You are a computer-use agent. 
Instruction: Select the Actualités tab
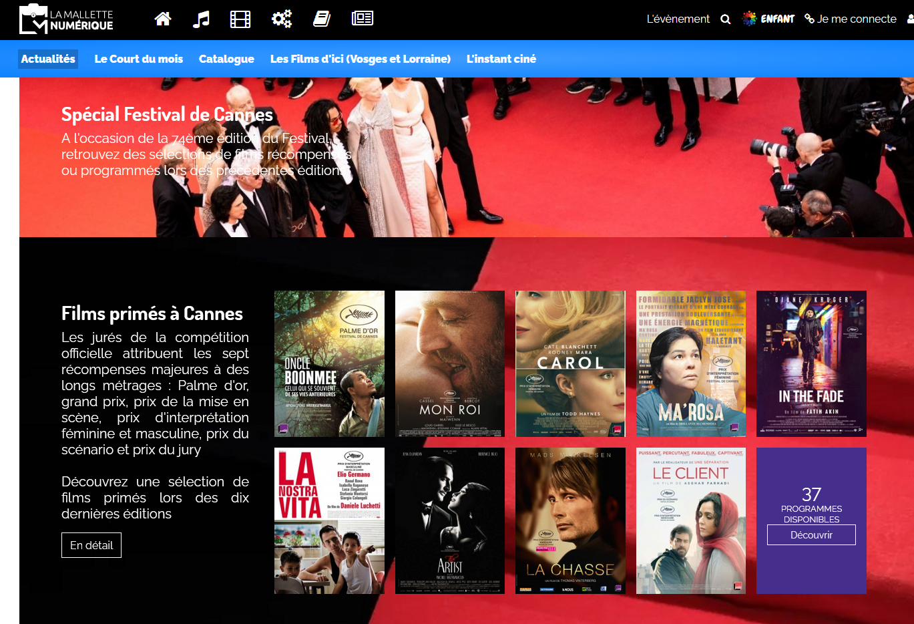(48, 59)
